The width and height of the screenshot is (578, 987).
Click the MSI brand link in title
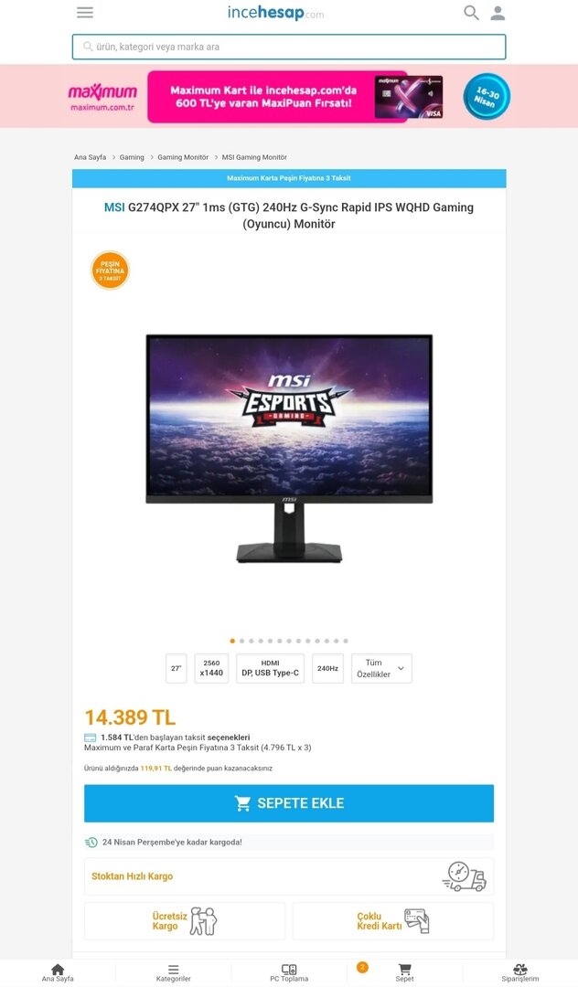tap(114, 207)
